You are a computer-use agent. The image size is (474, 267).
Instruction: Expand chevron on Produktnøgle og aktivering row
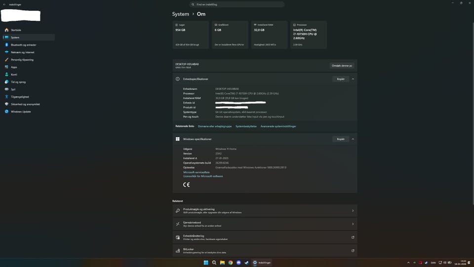(x=353, y=211)
